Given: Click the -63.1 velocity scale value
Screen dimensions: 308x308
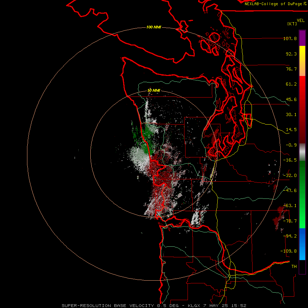Looking at the screenshot, I should pyautogui.click(x=290, y=206).
